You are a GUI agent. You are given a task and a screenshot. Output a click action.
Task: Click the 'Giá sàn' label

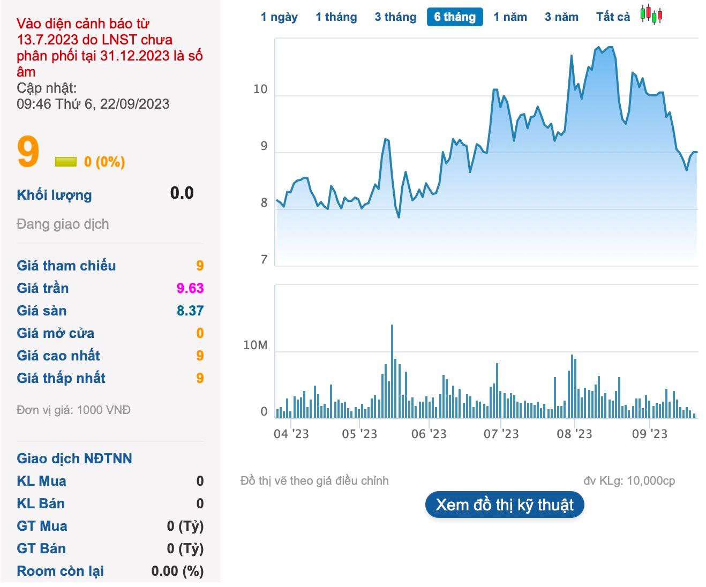tap(42, 311)
